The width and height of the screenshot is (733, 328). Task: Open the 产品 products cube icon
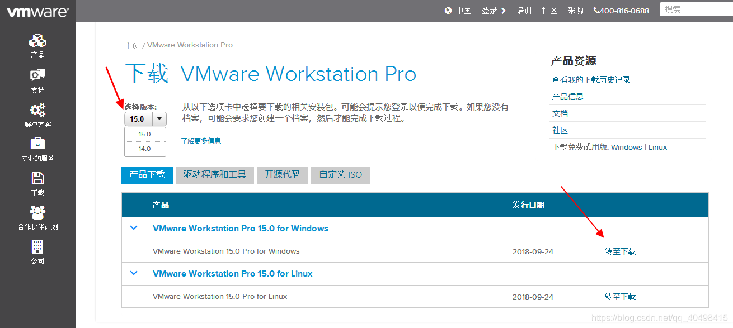click(x=37, y=41)
